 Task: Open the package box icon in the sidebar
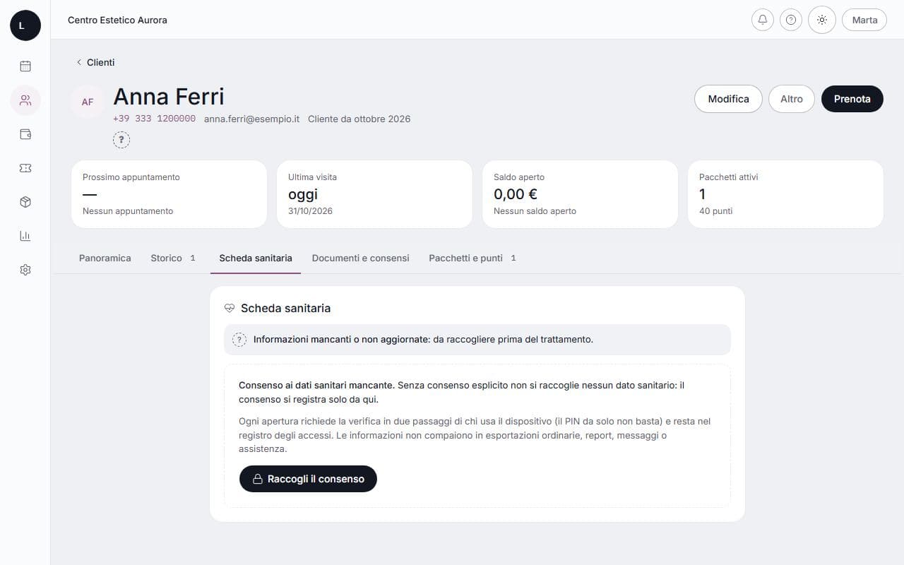click(25, 202)
